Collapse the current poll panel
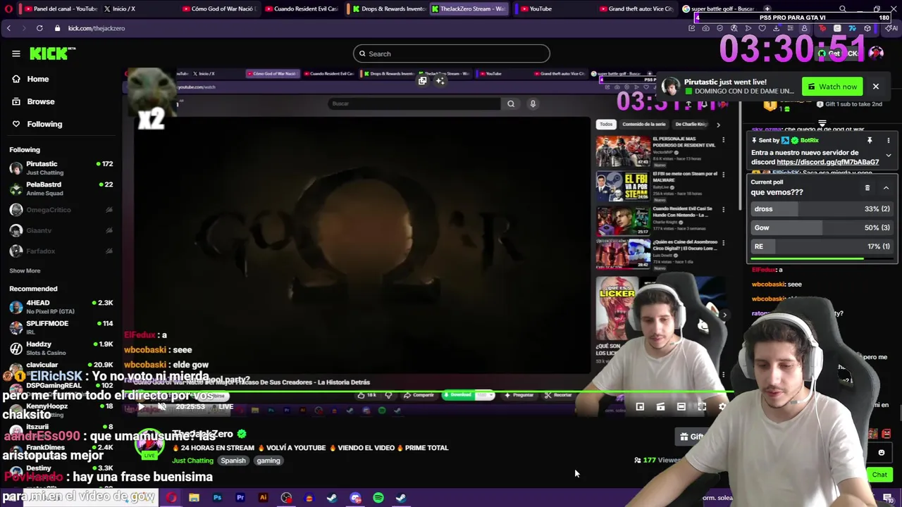Screen dimensions: 902x507 pyautogui.click(x=886, y=188)
